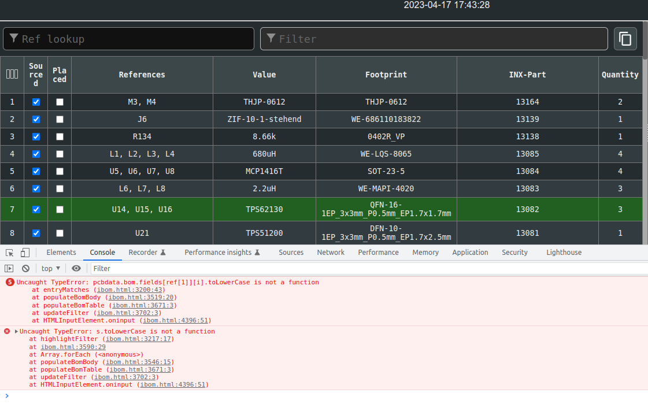Uncheck Sourced for U21

36,233
